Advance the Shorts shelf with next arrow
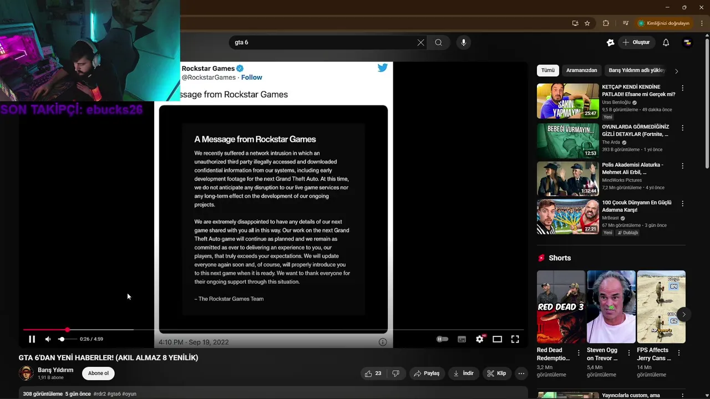The image size is (710, 399). [684, 314]
